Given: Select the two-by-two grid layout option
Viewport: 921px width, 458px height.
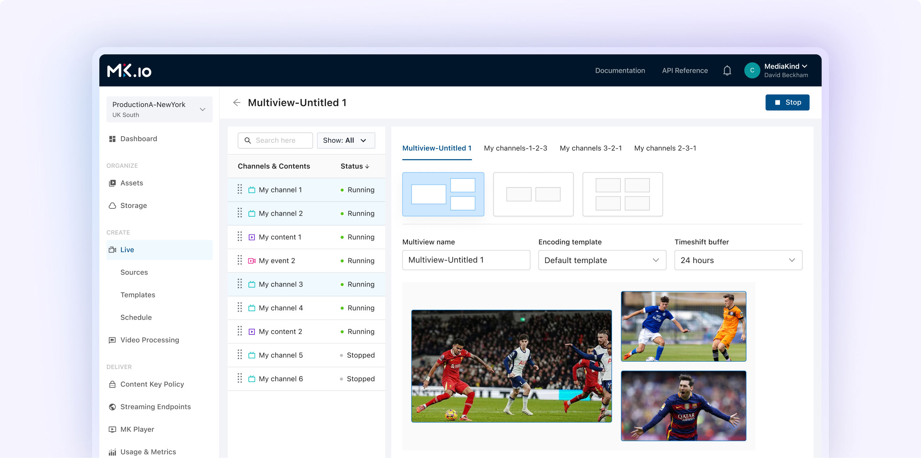Looking at the screenshot, I should pyautogui.click(x=623, y=194).
